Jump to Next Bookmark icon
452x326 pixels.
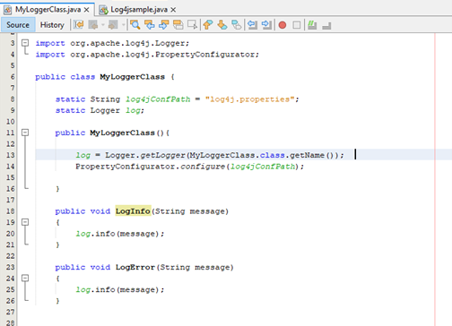(222, 25)
